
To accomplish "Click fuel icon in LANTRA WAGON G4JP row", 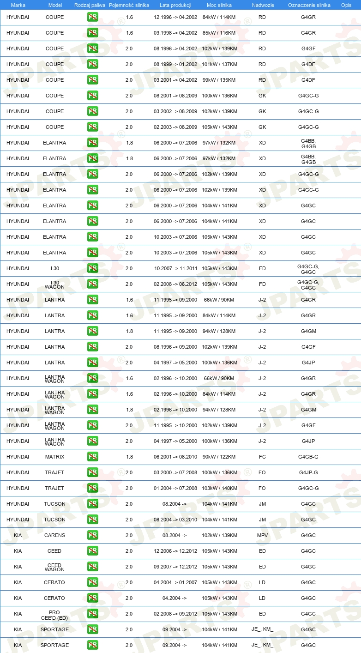I will (x=93, y=441).
